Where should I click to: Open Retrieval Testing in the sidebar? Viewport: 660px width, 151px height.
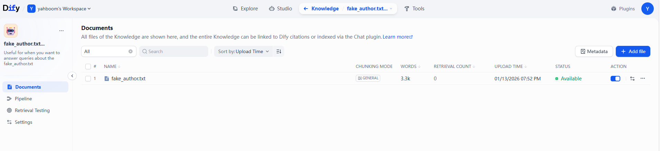pyautogui.click(x=32, y=110)
